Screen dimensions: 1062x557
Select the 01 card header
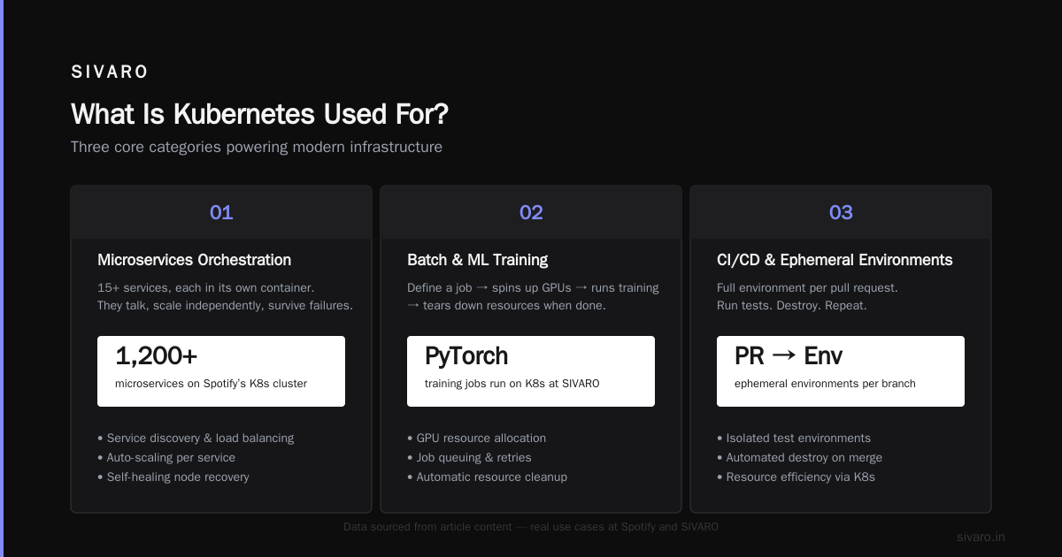[221, 212]
